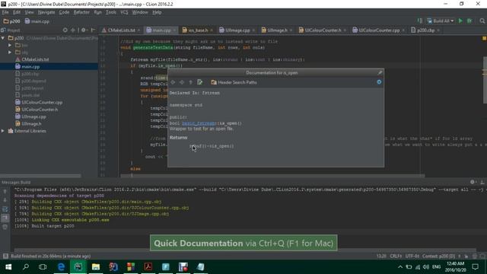The image size is (487, 274).
Task: Expand the bin folder in the project tree
Action: [x=10, y=45]
